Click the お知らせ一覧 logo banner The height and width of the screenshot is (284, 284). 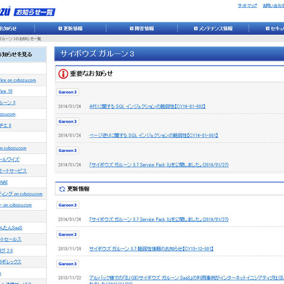(34, 12)
